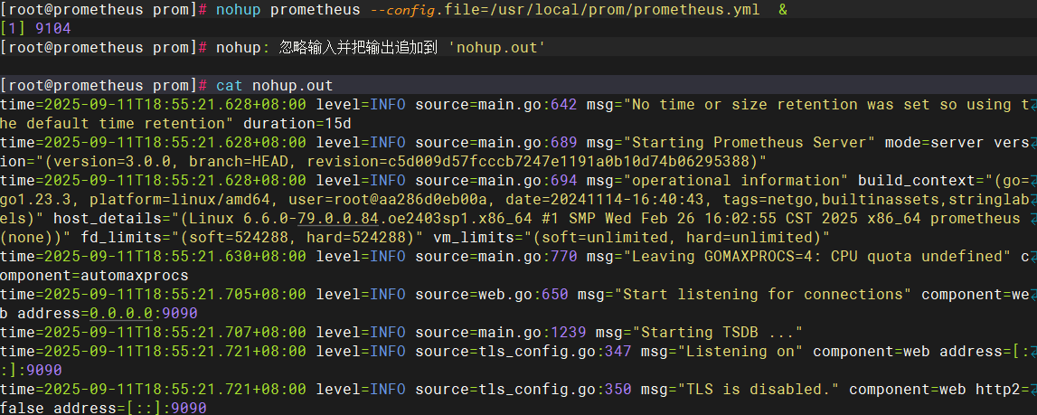Screen dimensions: 1037x415
Task: Select the process ID 9104
Action: tap(52, 28)
